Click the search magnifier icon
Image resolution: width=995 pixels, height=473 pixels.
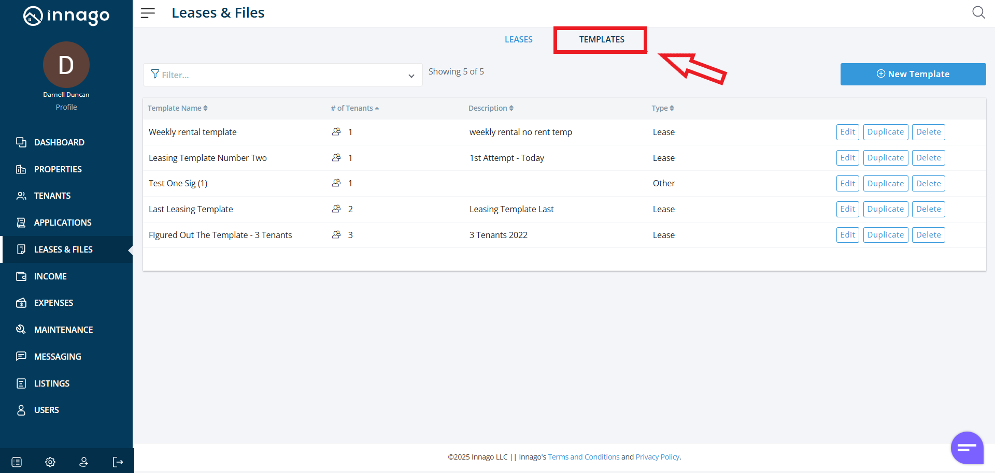[x=978, y=12]
